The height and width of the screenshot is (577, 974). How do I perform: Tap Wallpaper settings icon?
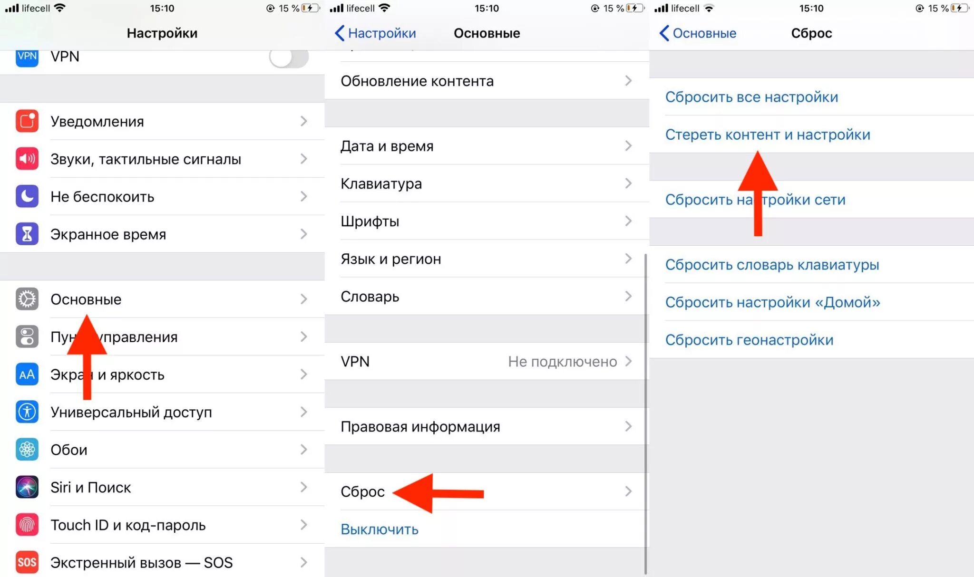25,450
